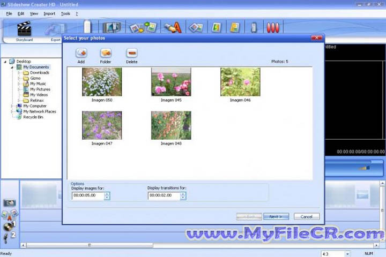
Task: Click the gray device toolbar icon
Action: click(x=254, y=27)
